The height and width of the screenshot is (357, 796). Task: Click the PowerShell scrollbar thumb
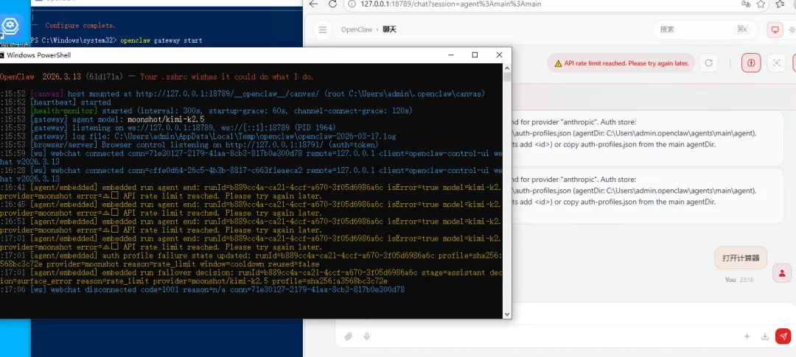point(507,77)
